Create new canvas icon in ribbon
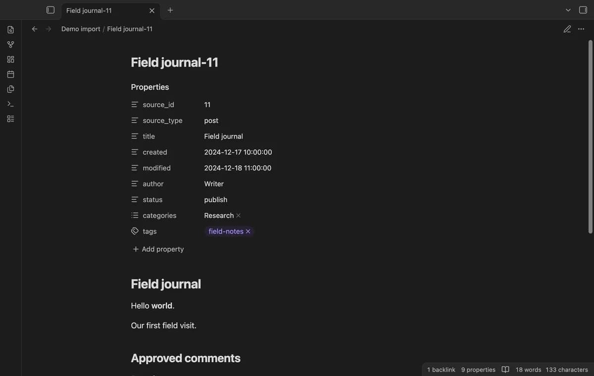The width and height of the screenshot is (594, 376). [x=10, y=59]
